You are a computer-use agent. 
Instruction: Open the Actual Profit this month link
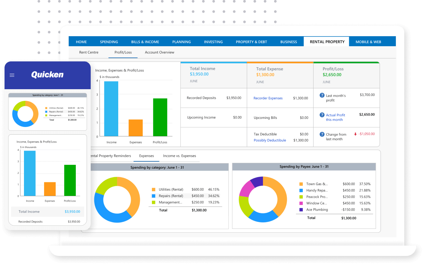(335, 117)
